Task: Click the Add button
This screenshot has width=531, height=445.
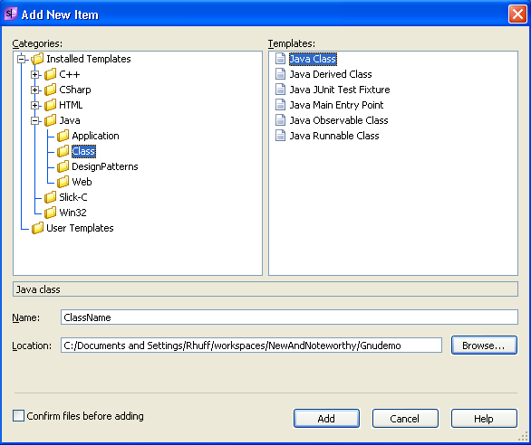Action: click(326, 419)
